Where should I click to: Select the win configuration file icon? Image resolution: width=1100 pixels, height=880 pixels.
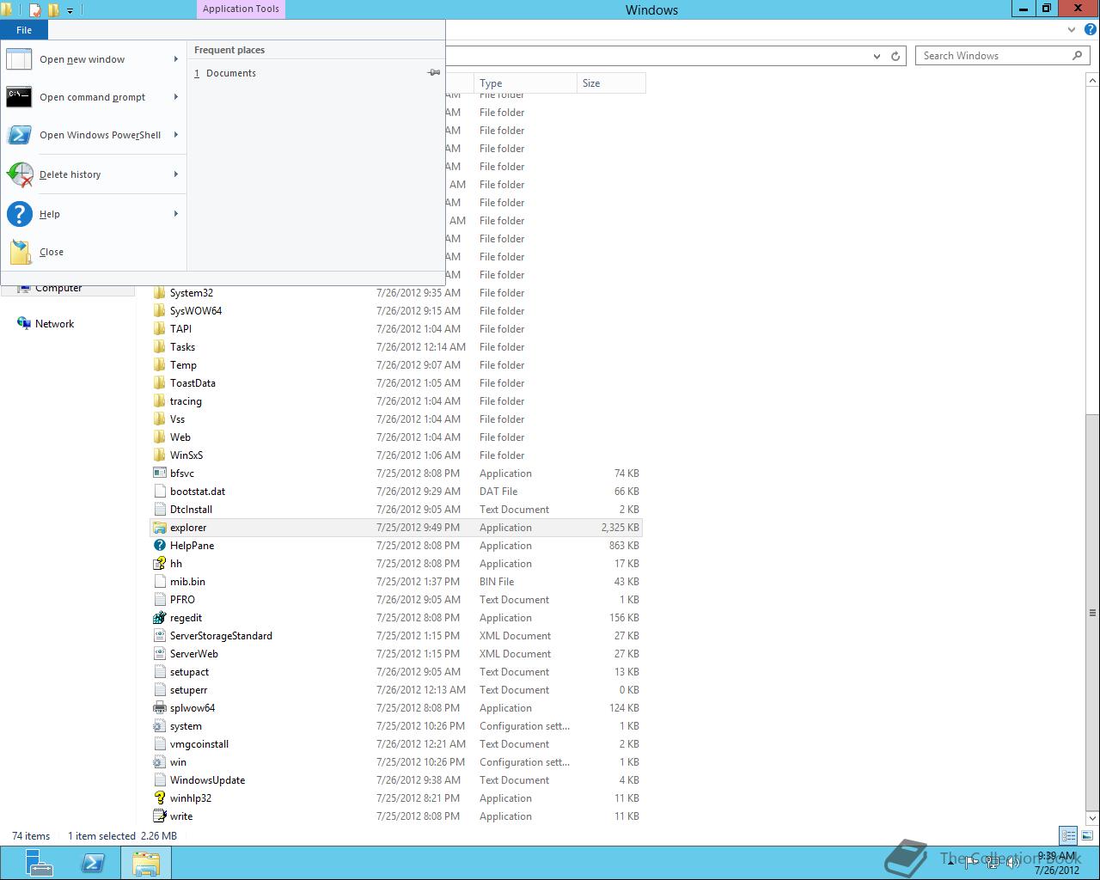[x=159, y=762]
